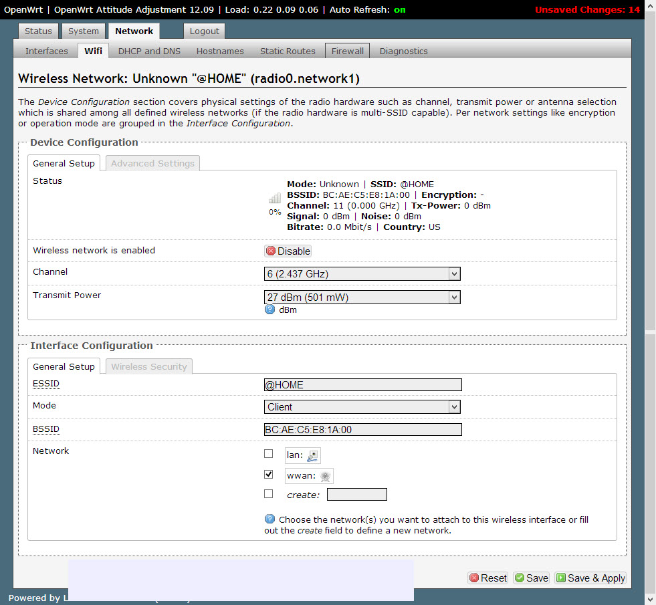
Task: Click the ESSID input field
Action: 362,384
